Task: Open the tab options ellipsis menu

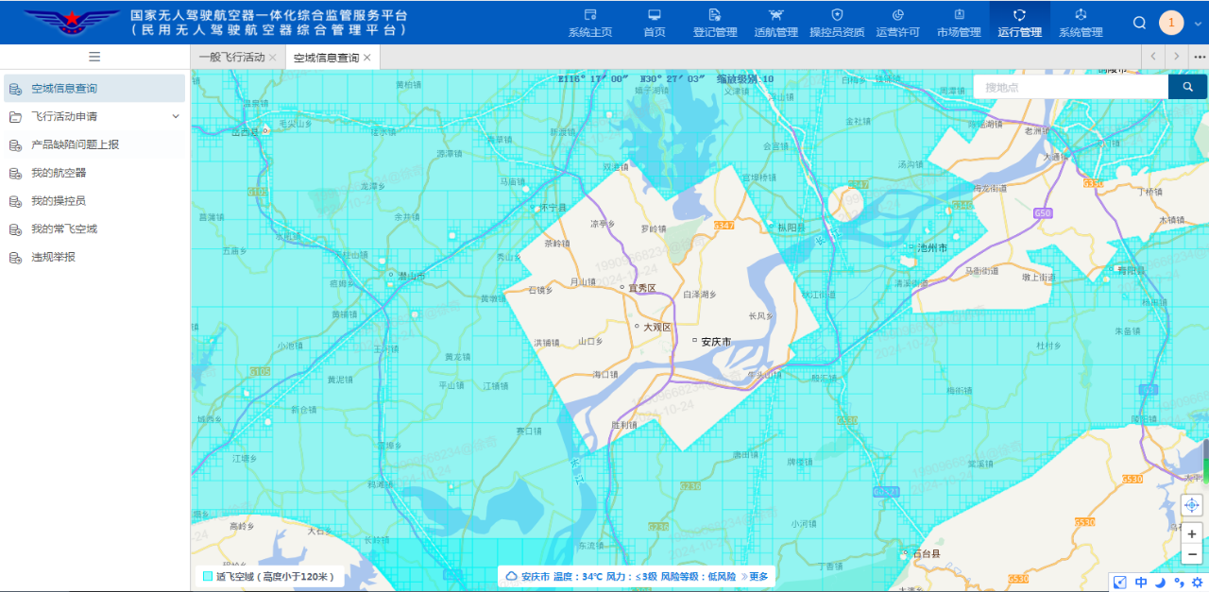Action: 1199,57
